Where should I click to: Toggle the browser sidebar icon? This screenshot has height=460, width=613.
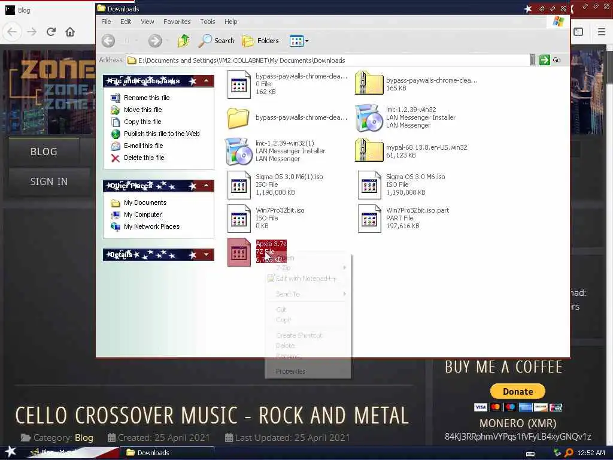(x=579, y=32)
